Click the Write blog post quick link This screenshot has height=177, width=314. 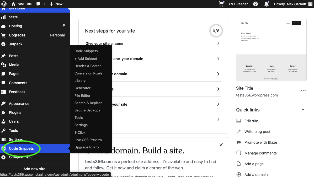pyautogui.click(x=257, y=132)
